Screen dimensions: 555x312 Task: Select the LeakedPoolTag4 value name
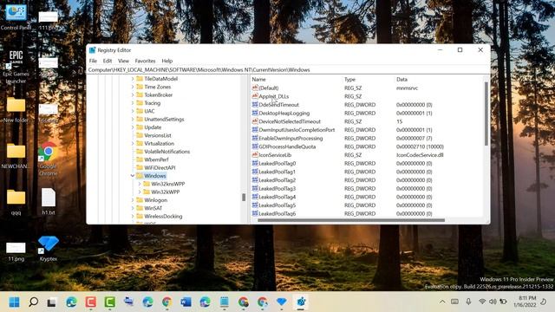coord(277,197)
